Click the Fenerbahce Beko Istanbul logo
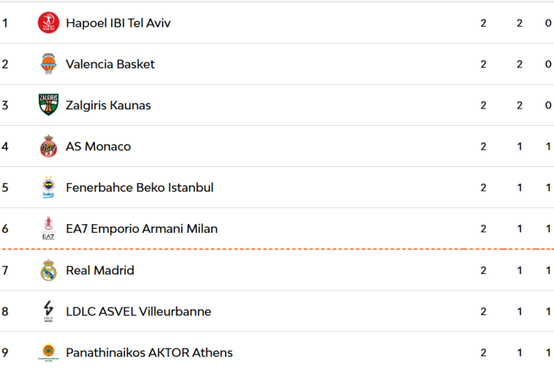554x369 pixels. tap(48, 188)
